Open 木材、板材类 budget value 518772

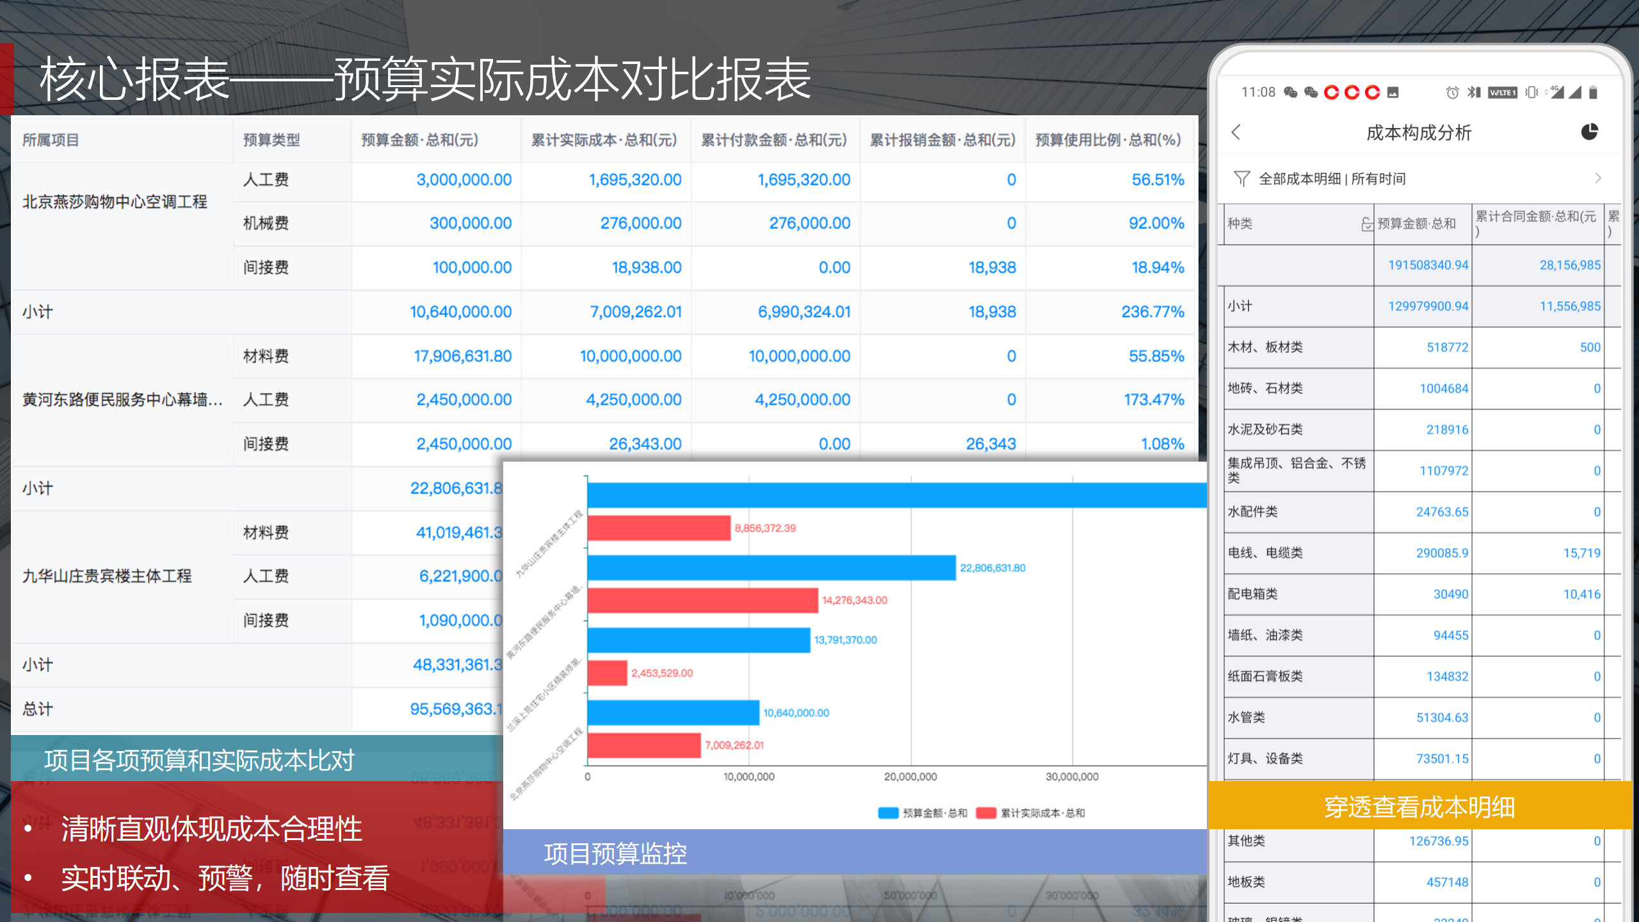[1447, 348]
